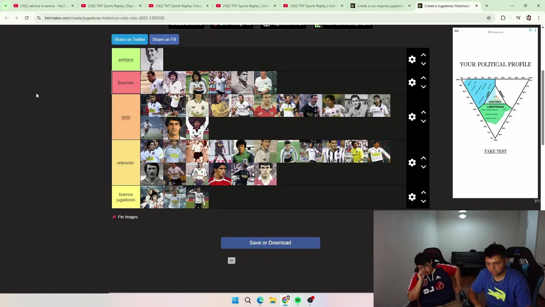Bookmark this page with star icon

tap(489, 18)
